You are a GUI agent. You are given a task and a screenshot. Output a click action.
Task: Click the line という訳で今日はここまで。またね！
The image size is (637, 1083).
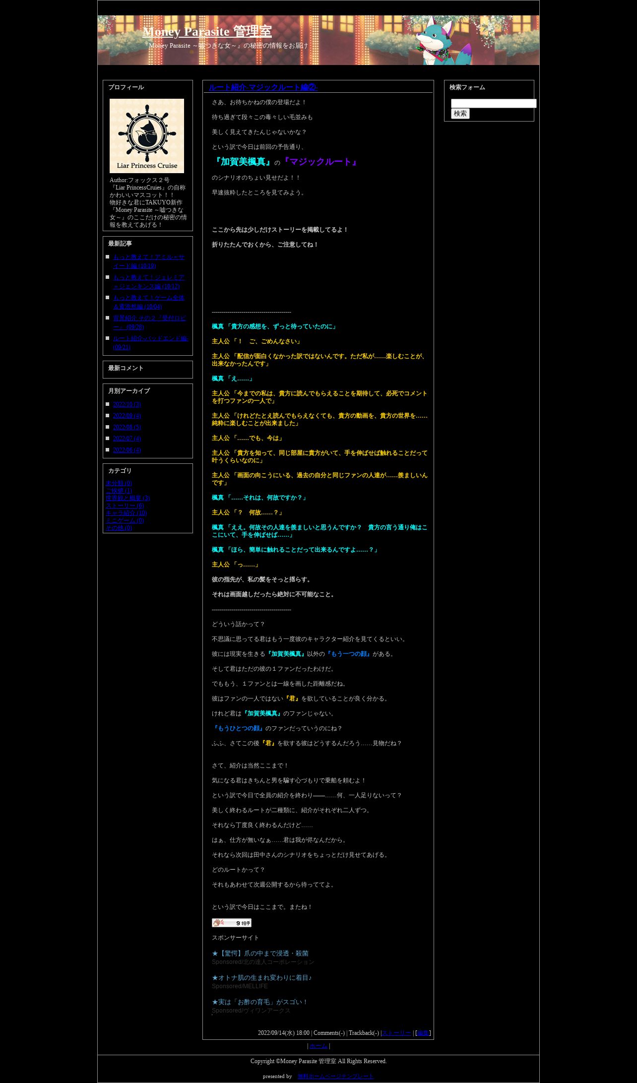coord(262,907)
